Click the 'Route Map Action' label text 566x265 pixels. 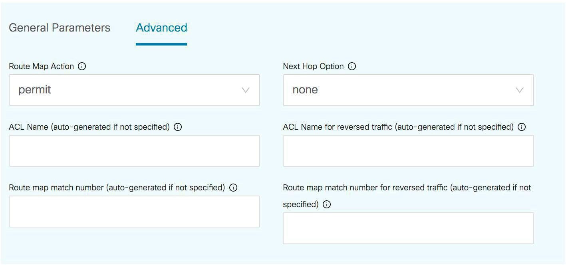click(x=42, y=66)
